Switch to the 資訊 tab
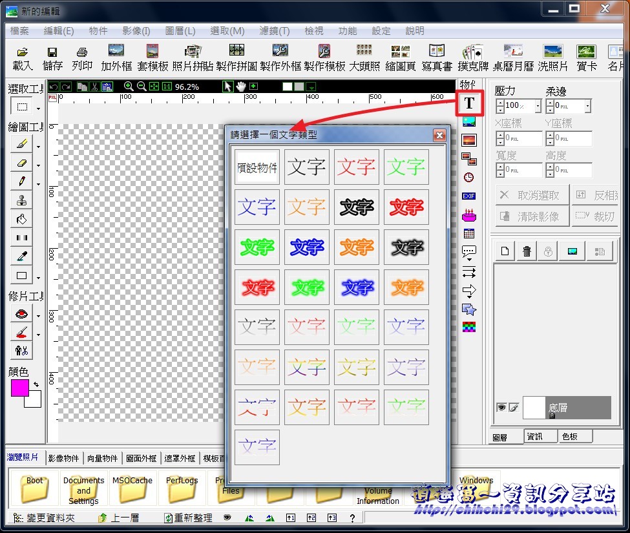Screen dimensions: 630x533 540,436
